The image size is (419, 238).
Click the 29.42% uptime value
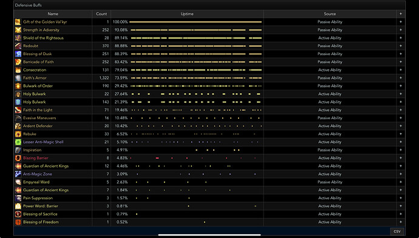(x=121, y=86)
